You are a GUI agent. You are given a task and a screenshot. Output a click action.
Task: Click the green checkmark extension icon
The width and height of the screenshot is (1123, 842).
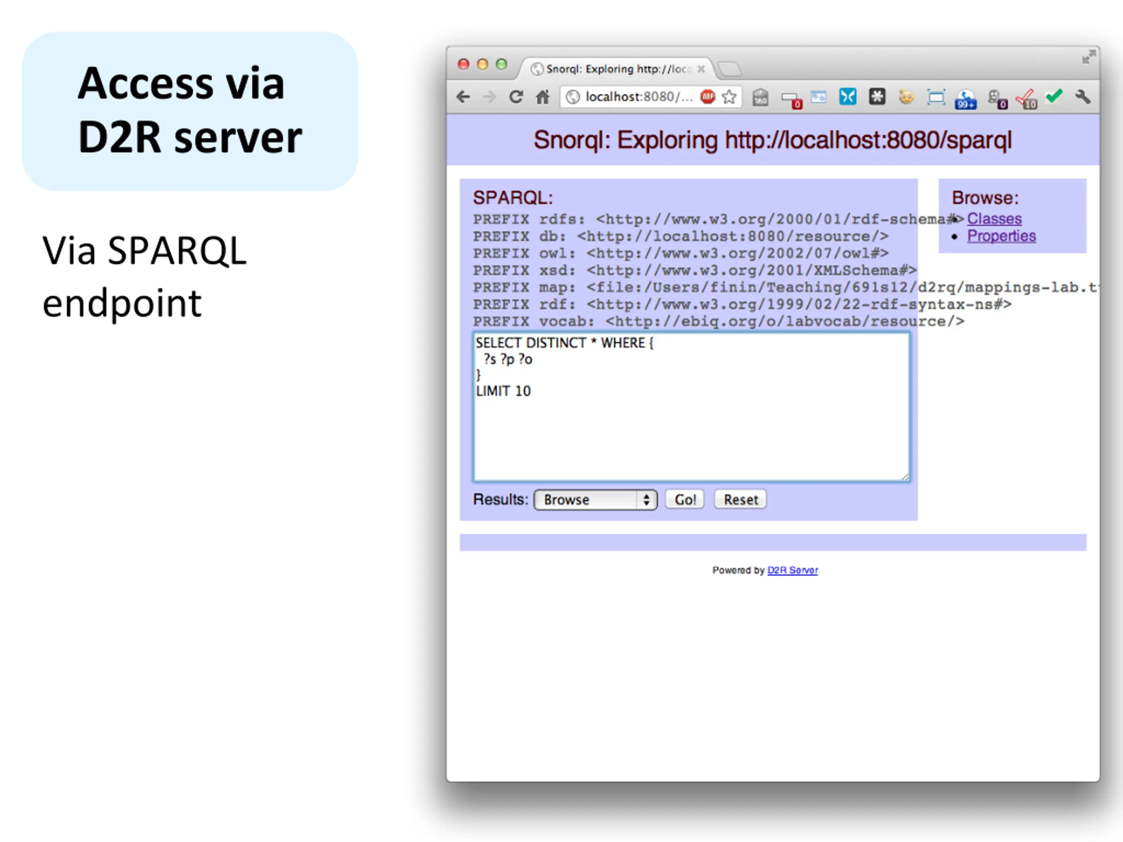click(x=1054, y=96)
